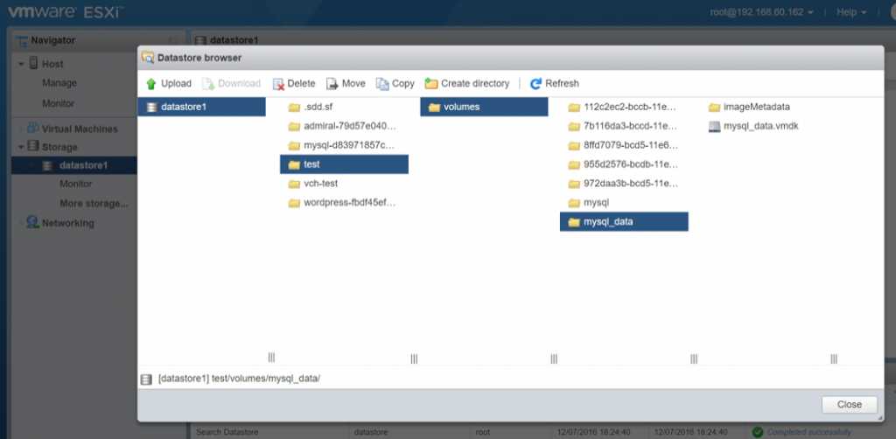Click the Delete toolbar button text

pyautogui.click(x=301, y=83)
